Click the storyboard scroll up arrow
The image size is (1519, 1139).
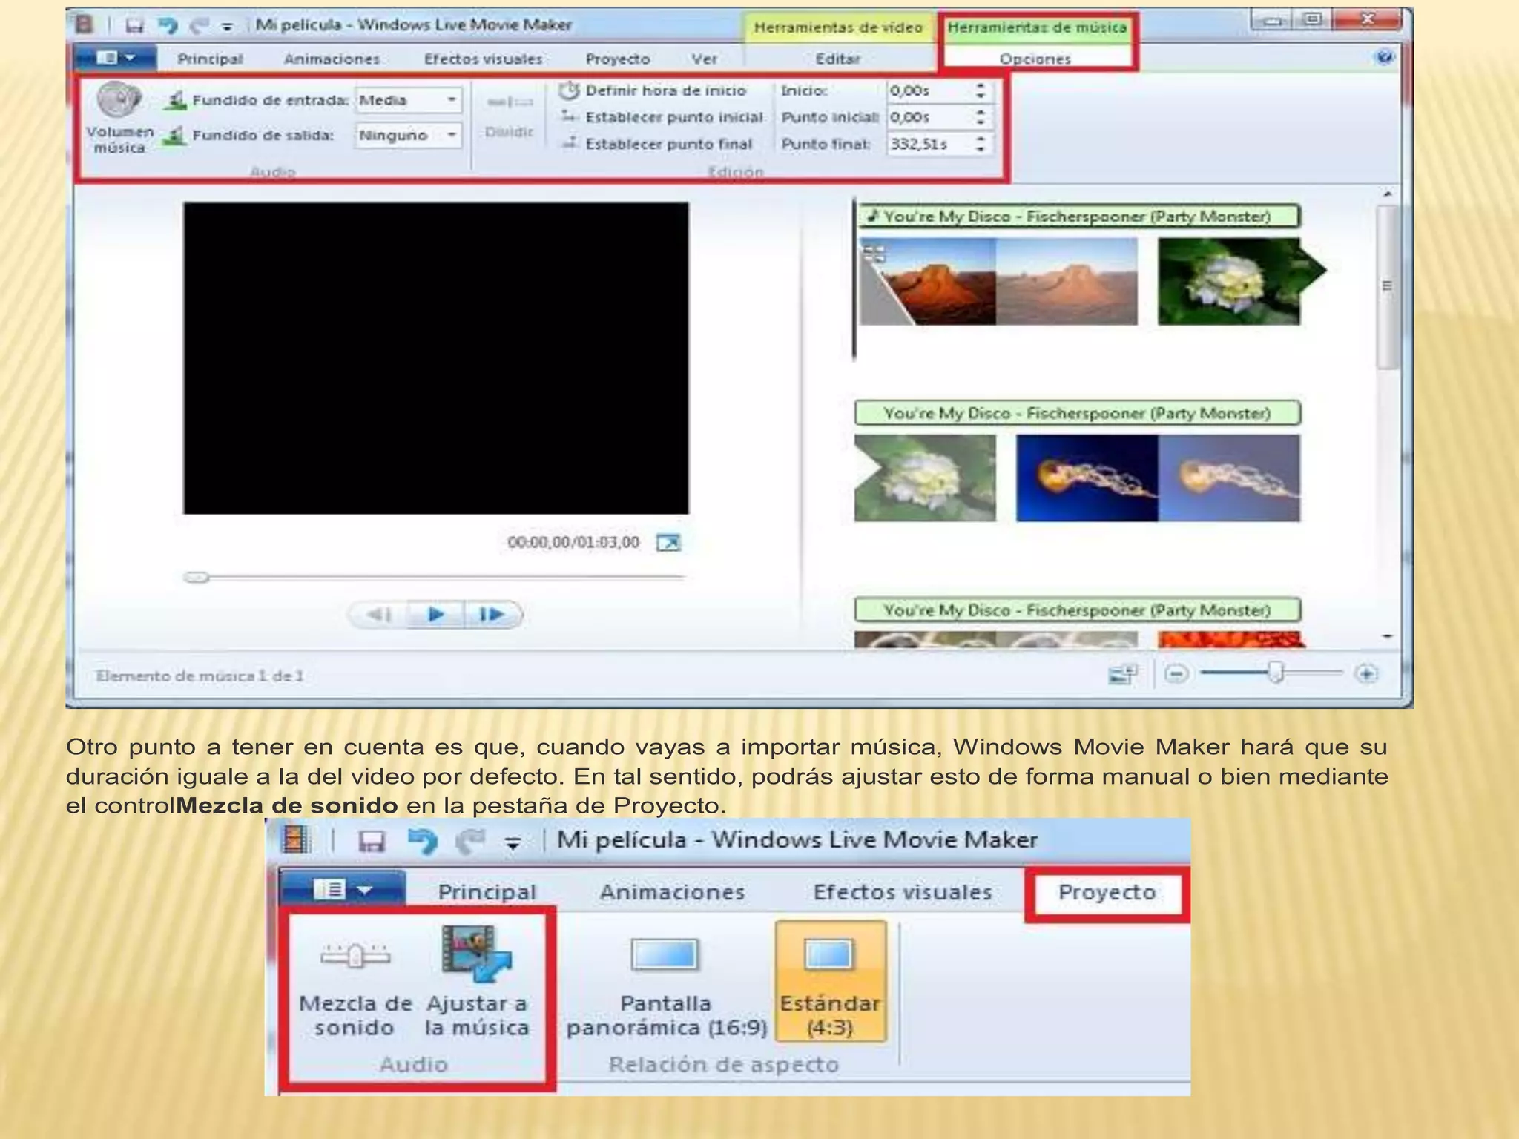pos(1387,194)
